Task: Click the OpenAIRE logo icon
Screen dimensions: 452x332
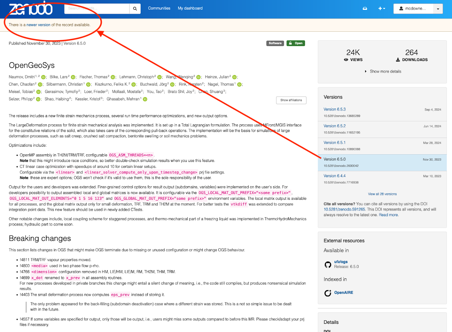Action: pos(328,293)
